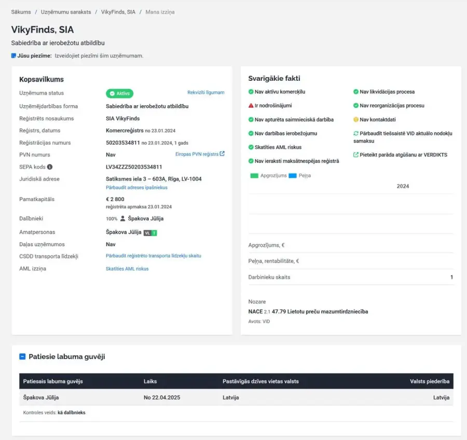467x440 pixels.
Task: Click shareholder name Špakova Jūlija in Dalībnieki row
Action: (x=146, y=218)
